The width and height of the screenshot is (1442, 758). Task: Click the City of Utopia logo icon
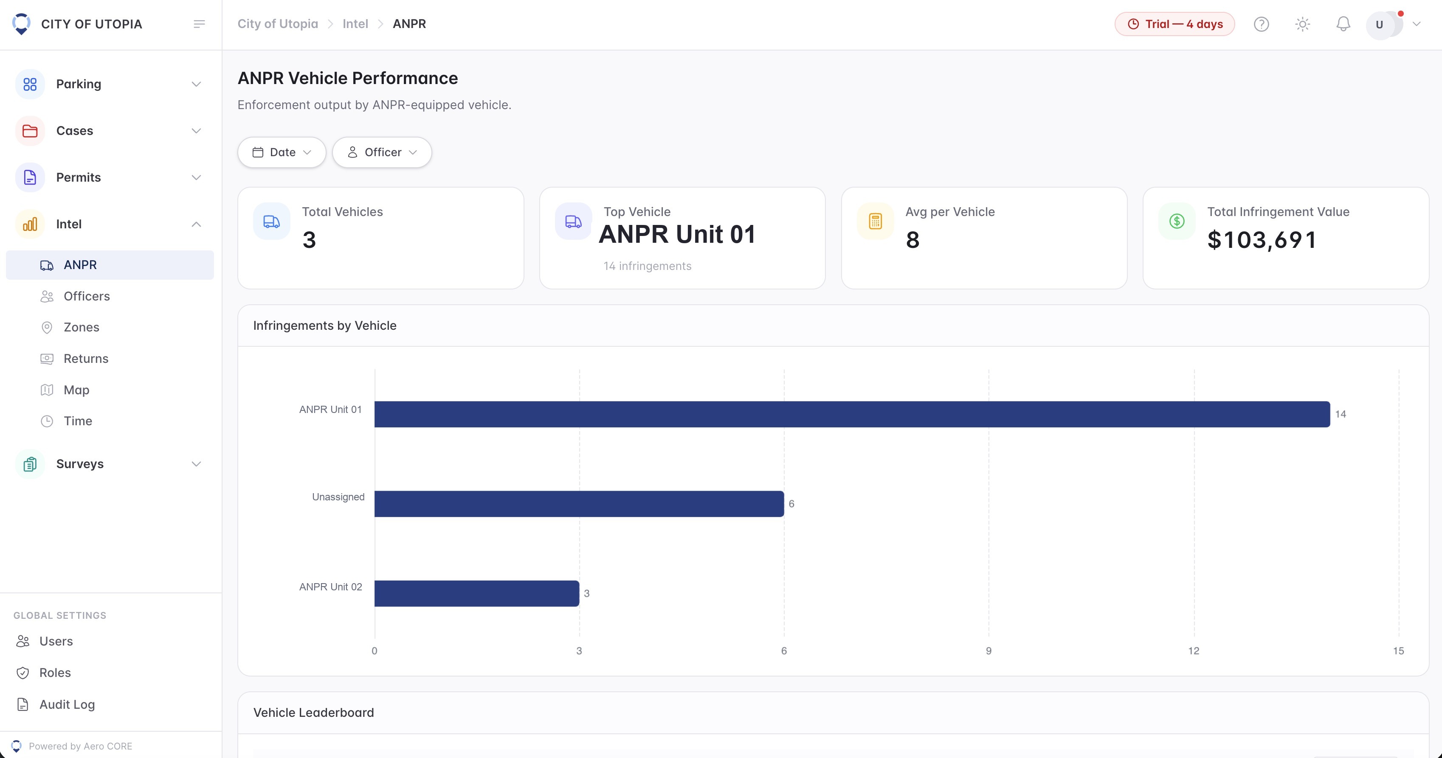click(x=21, y=23)
